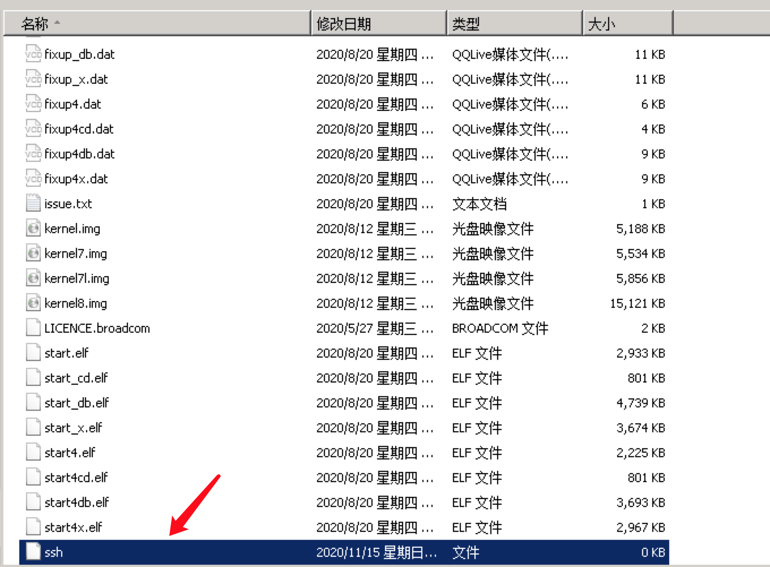
Task: Click the start4cd.elf file icon
Action: pos(33,477)
